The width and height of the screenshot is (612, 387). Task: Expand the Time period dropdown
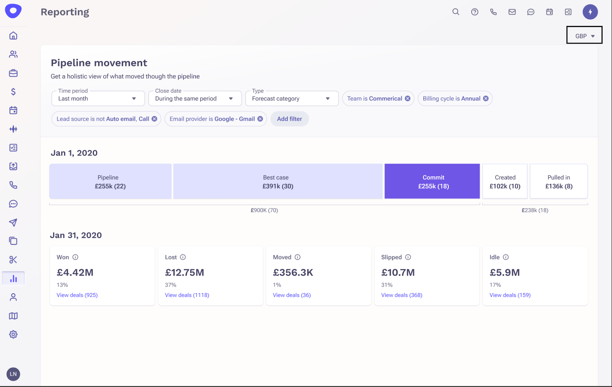pyautogui.click(x=98, y=99)
